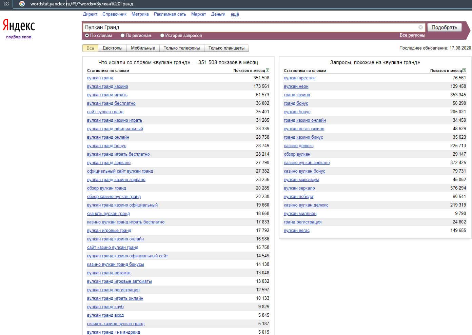
Task: Select the По словам radio button
Action: coord(87,36)
